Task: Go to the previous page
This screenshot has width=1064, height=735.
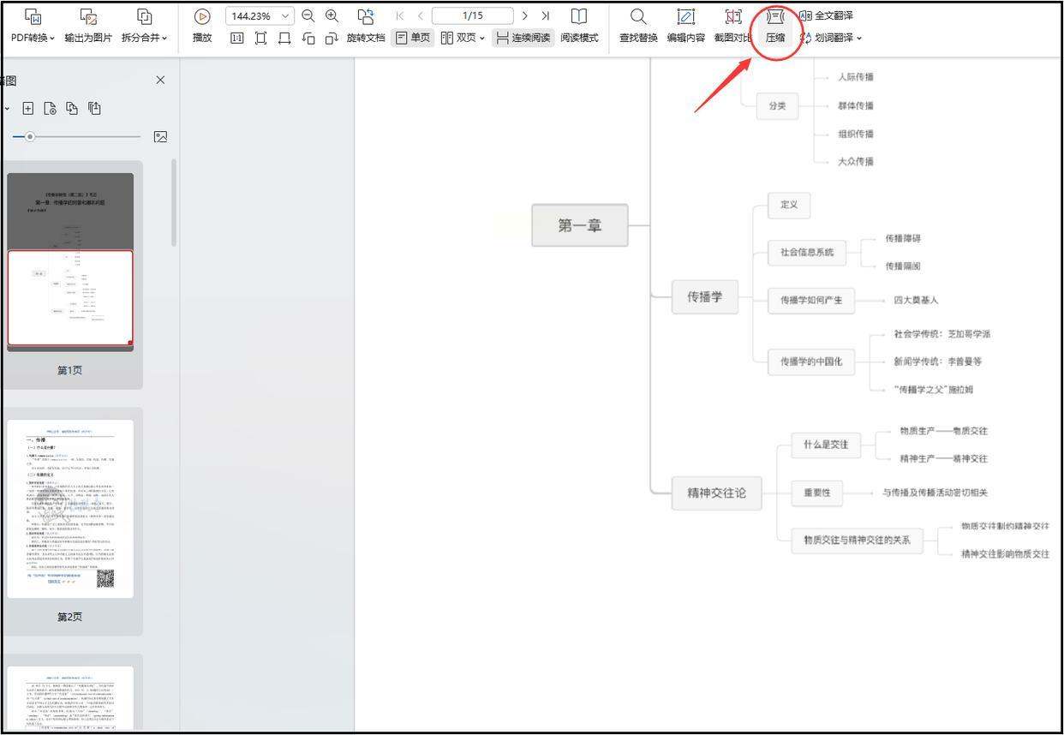Action: click(420, 16)
